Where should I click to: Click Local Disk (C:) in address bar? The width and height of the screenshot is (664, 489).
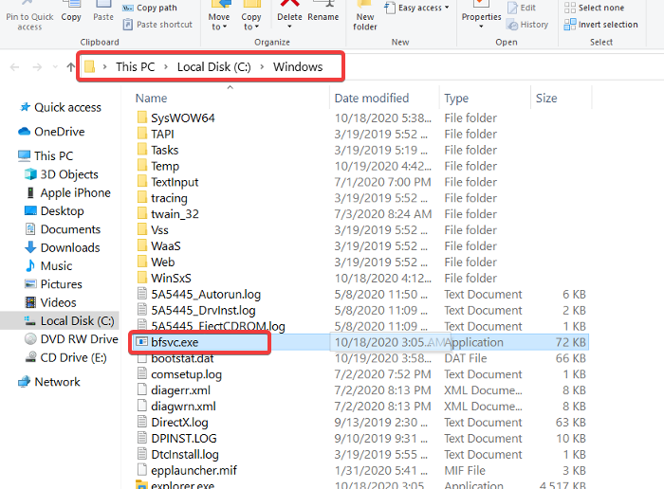coord(213,67)
